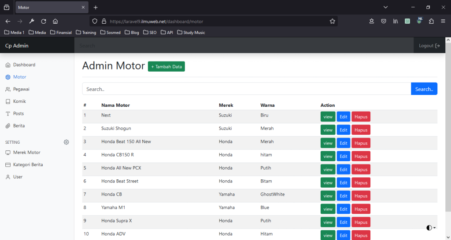
Task: Log out using the Logout link
Action: 429,46
